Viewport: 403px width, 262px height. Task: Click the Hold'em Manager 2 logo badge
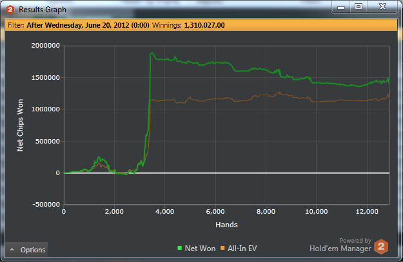point(381,247)
